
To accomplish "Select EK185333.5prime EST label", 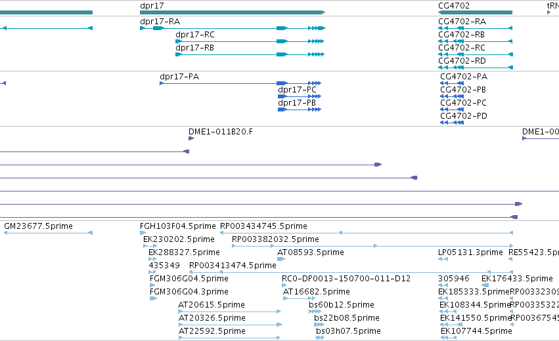I will click(474, 292).
